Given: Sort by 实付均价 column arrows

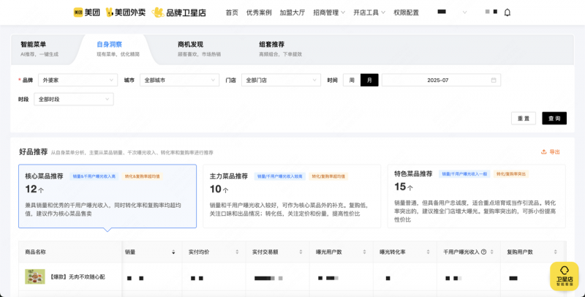Looking at the screenshot, I should click(236, 252).
